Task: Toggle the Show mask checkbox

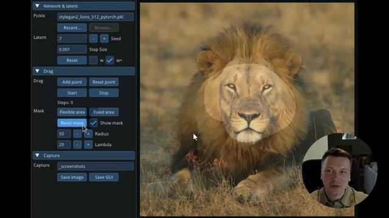Action: [93, 123]
